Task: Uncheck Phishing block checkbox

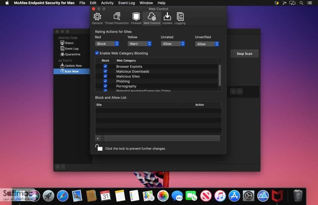Action: point(105,81)
